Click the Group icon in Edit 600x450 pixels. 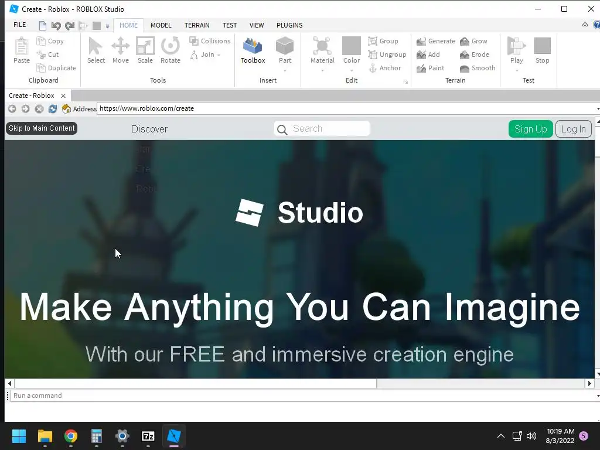[372, 41]
